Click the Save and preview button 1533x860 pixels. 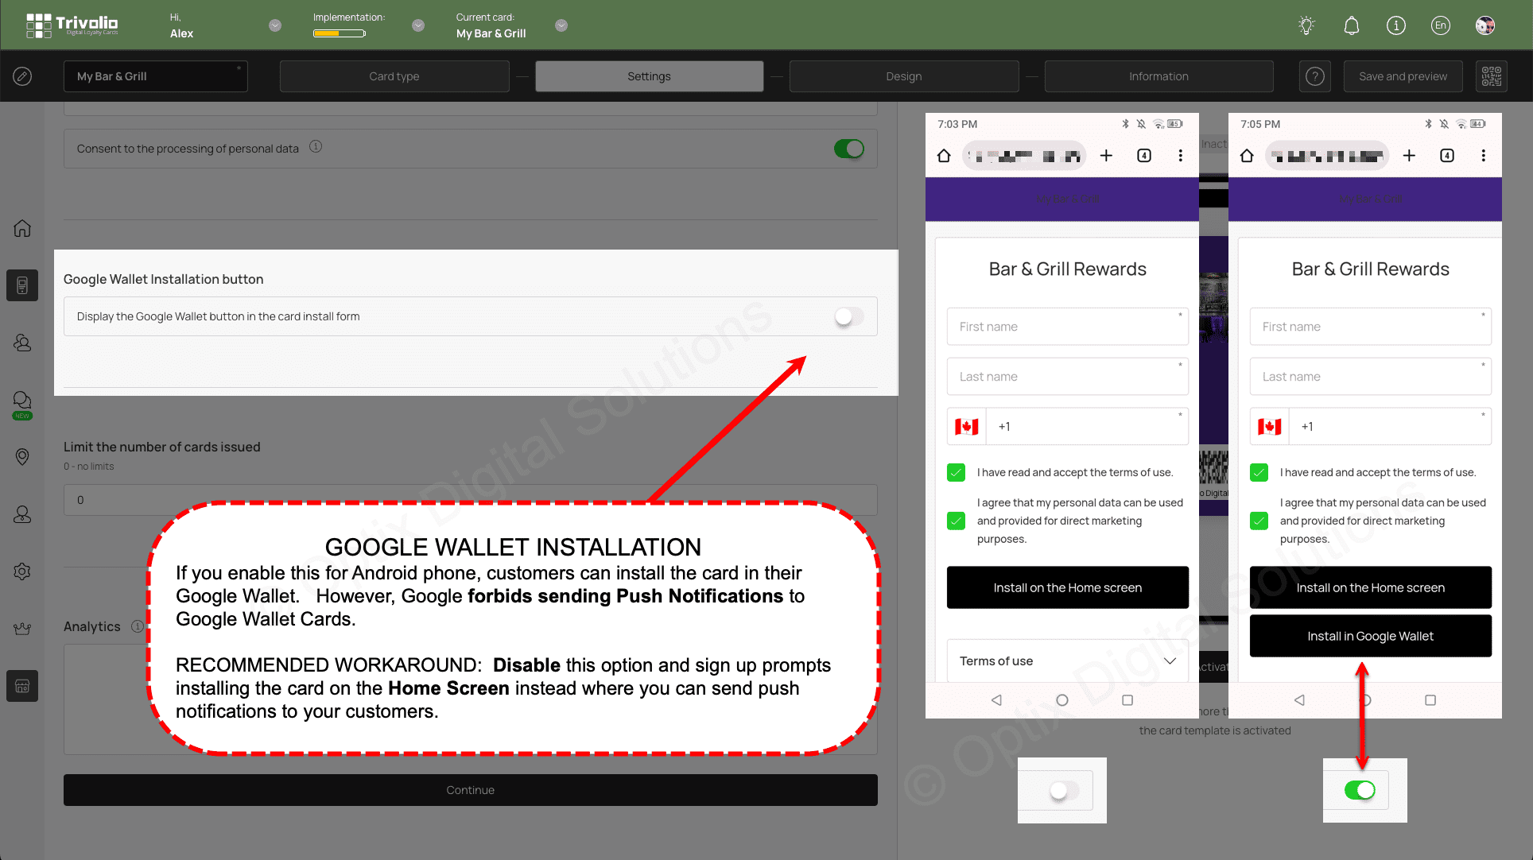pos(1403,75)
